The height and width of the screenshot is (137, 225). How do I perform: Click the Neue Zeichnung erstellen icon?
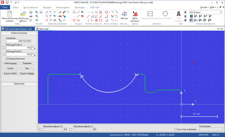9,14
